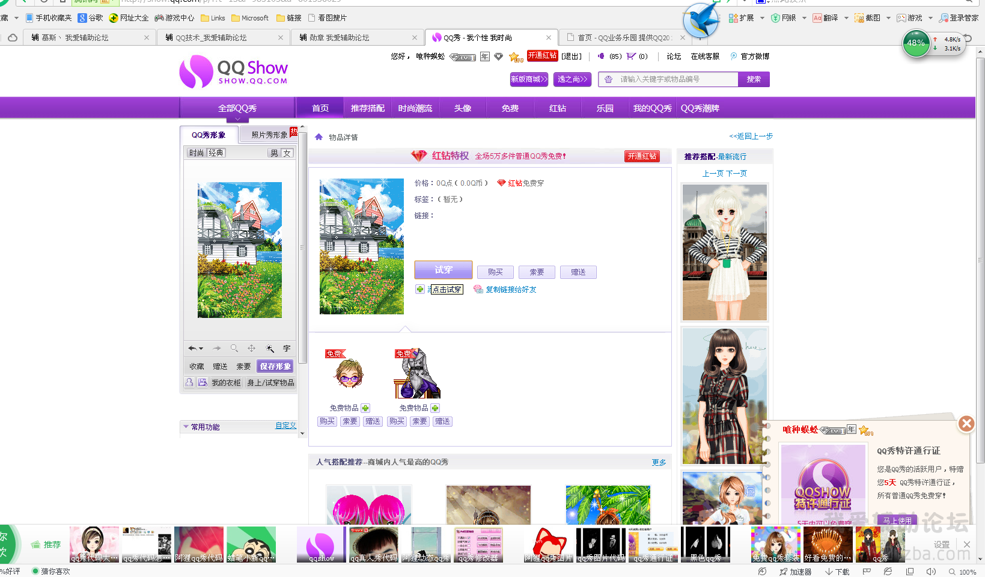Choose the 男 gender toggle

pyautogui.click(x=274, y=153)
